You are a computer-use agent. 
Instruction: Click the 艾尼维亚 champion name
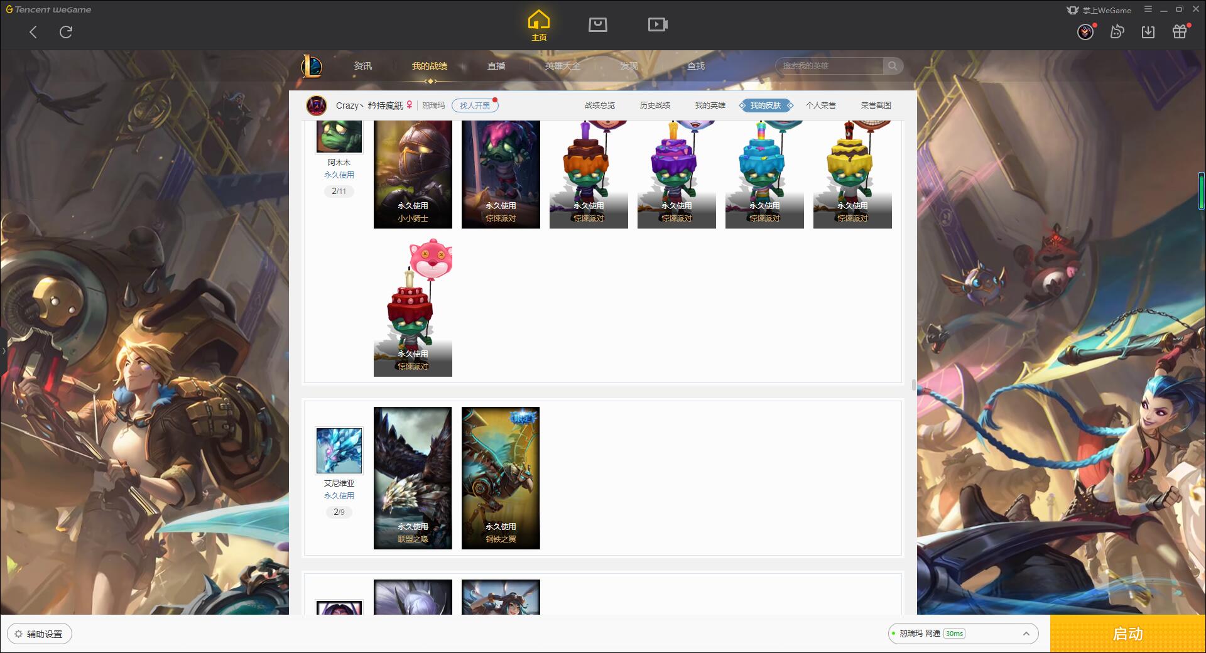pyautogui.click(x=339, y=483)
